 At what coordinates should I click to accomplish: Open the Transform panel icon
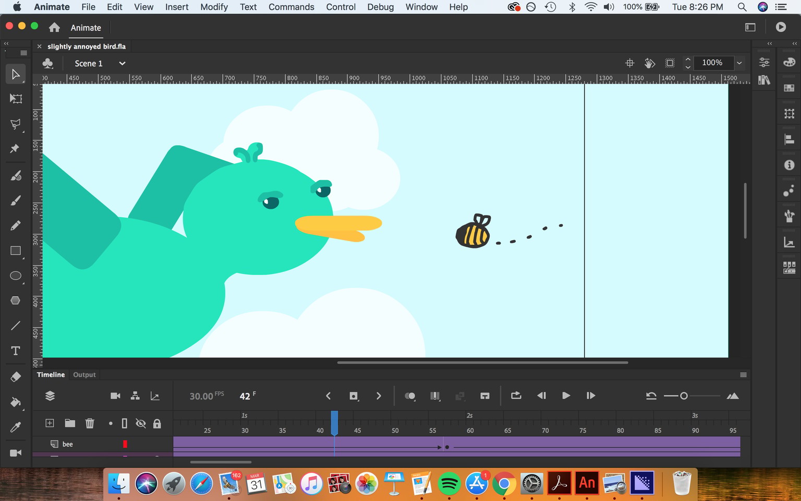tap(789, 113)
